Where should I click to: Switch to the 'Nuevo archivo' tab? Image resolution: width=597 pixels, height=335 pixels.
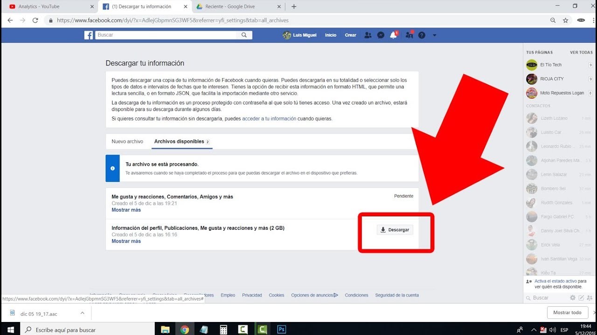127,141
